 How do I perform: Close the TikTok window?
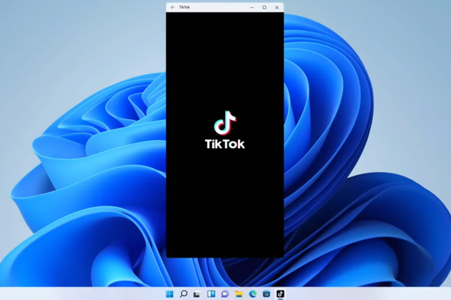[277, 7]
